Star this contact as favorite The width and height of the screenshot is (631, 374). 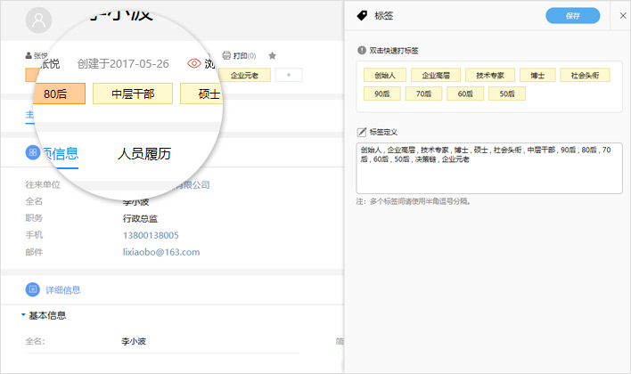(x=272, y=55)
